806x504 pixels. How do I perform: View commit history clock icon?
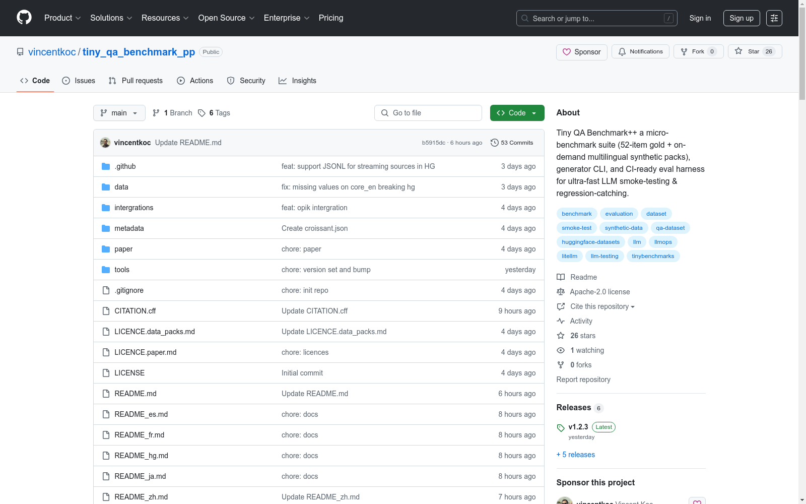click(495, 143)
